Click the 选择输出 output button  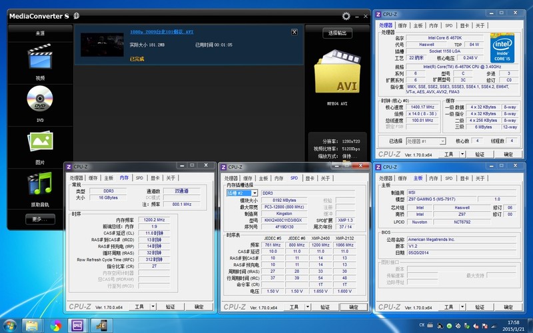(x=337, y=33)
